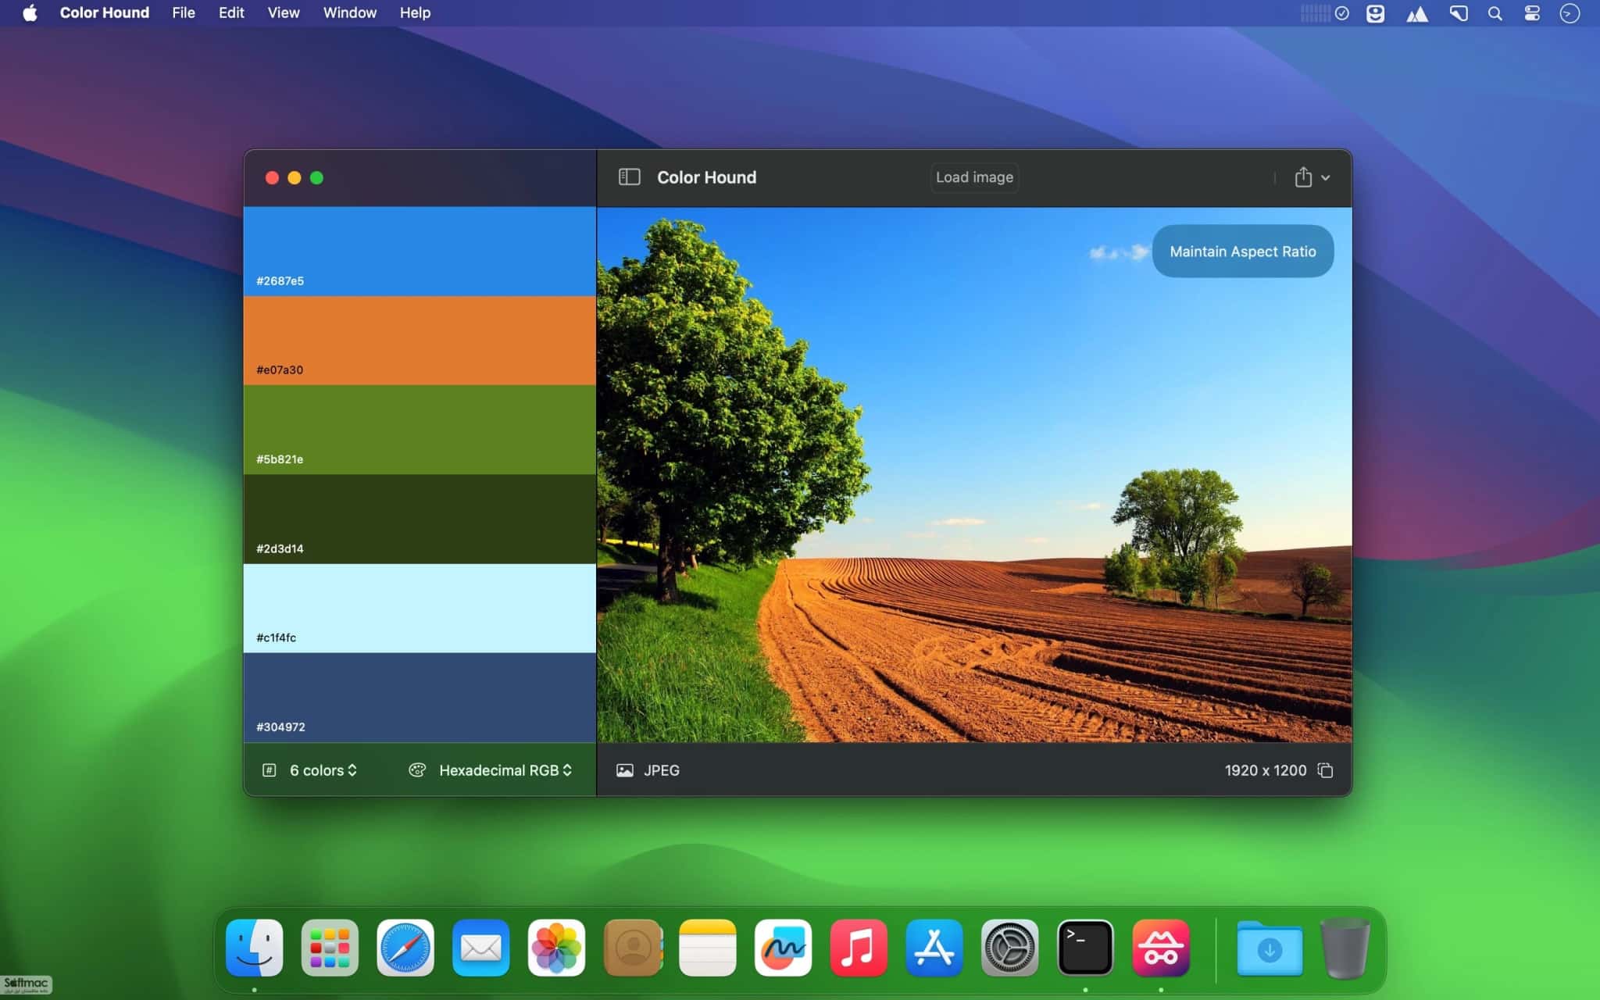Click the palette icon beside Hexadecimal RGB

417,770
